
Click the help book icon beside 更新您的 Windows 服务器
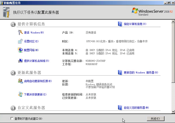pos(120,72)
